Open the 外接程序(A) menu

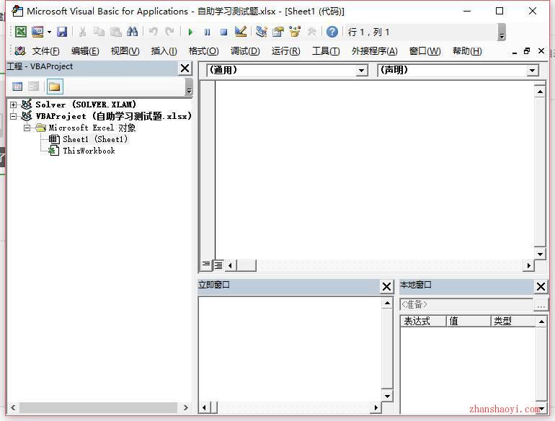tap(375, 51)
